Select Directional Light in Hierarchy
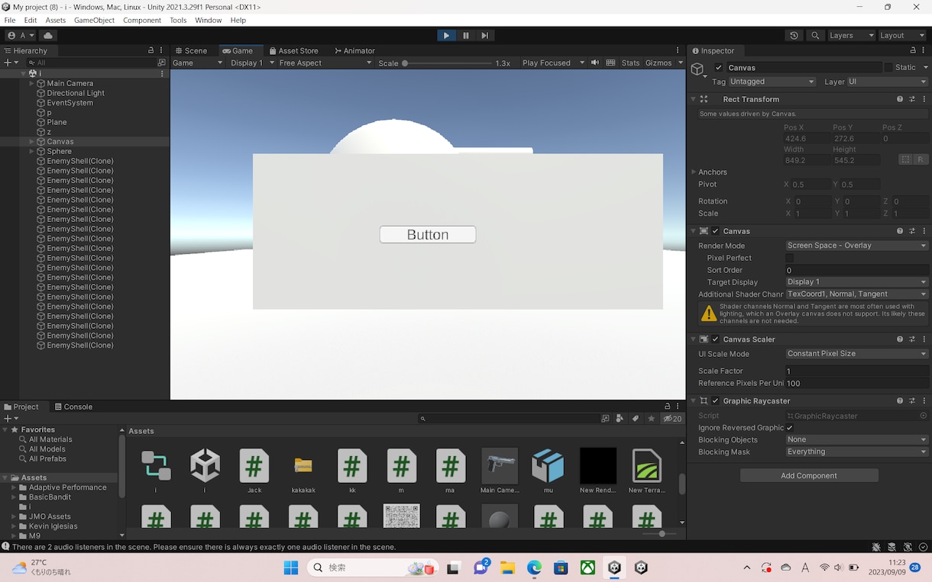This screenshot has height=582, width=932. pos(76,93)
